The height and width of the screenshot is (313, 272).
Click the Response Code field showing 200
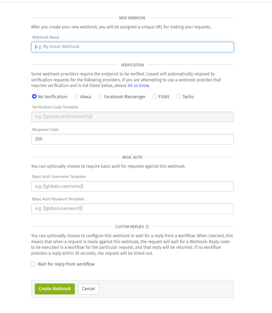point(132,139)
